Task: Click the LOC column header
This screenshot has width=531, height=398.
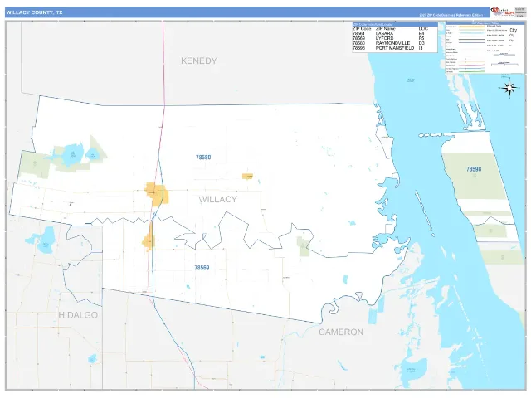Action: coord(423,29)
